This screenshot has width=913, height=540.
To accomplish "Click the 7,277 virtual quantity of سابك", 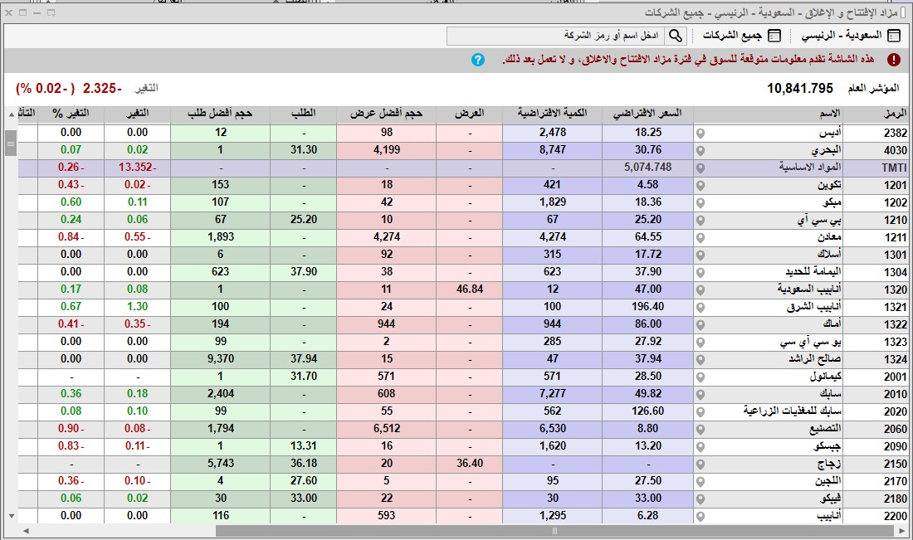I will coord(552,394).
